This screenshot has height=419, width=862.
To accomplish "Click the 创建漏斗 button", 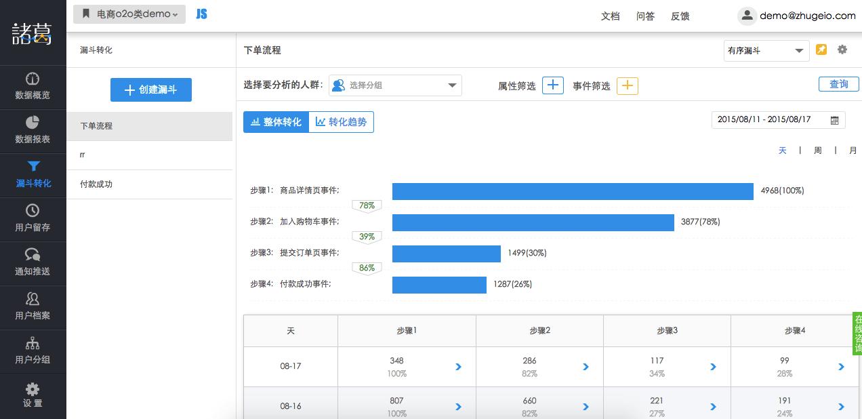I will point(151,89).
